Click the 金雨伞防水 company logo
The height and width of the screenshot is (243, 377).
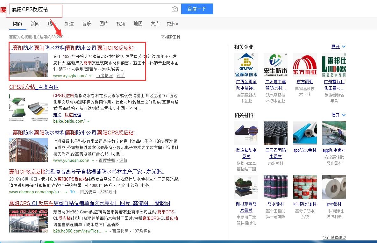246,65
